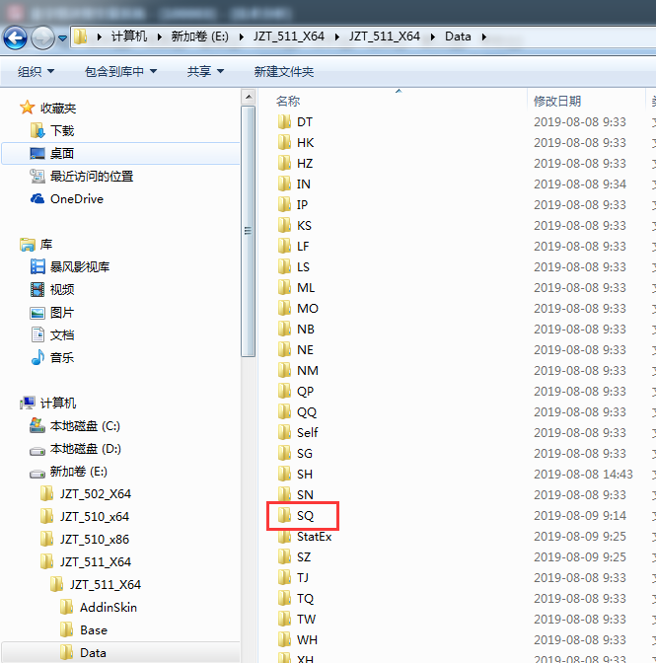656x663 pixels.
Task: Click 计算机 in the address bar
Action: click(x=129, y=37)
